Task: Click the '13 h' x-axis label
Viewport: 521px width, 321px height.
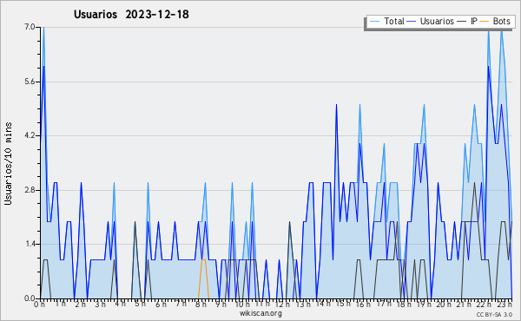Action: tap(303, 304)
